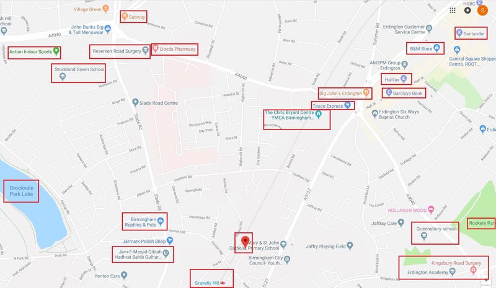Viewport: 496px width, 288px height.
Task: Click the Stockland Green School marker
Action: [x=63, y=77]
